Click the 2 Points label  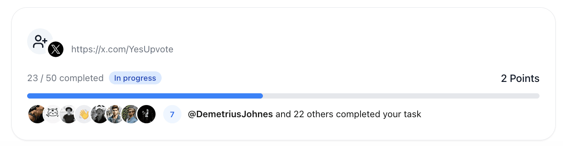(520, 79)
